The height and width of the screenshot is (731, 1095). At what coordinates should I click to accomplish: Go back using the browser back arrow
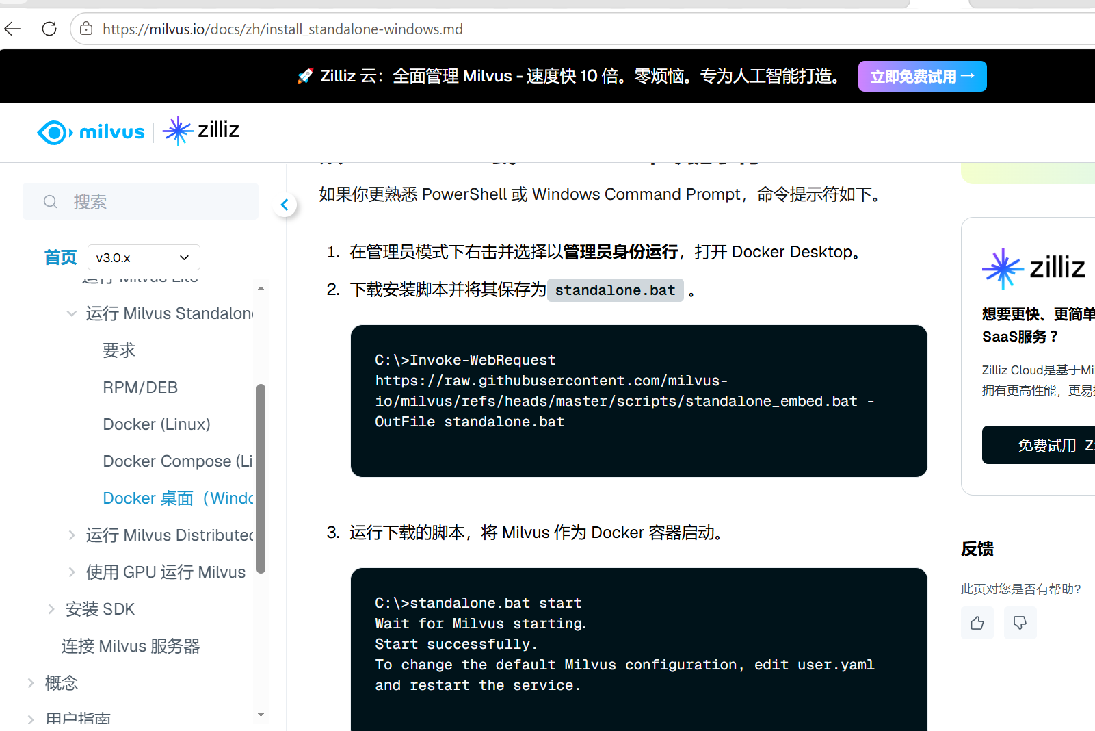point(12,29)
